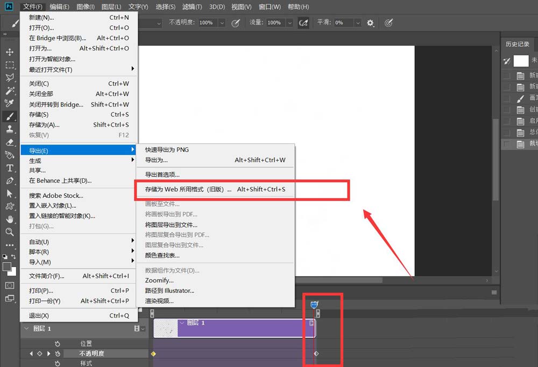Toggle history brush source box on last history row
This screenshot has height=367, width=538.
[506, 144]
